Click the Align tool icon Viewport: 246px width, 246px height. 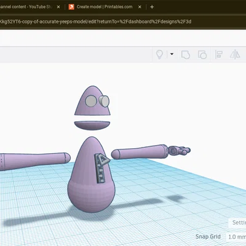[x=219, y=55]
